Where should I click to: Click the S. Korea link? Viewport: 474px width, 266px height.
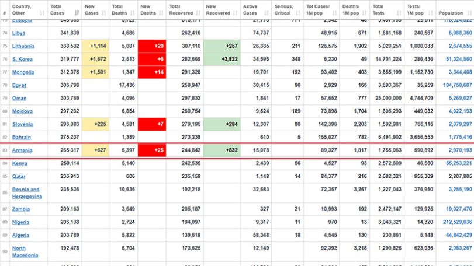pyautogui.click(x=22, y=59)
